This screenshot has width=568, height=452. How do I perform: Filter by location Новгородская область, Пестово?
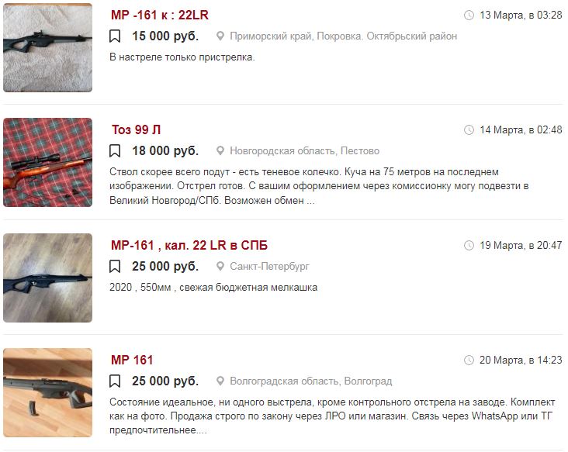coord(305,151)
